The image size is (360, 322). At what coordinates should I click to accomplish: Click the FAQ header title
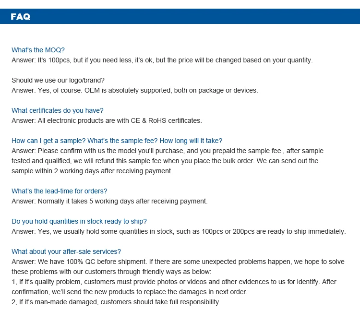pos(20,17)
